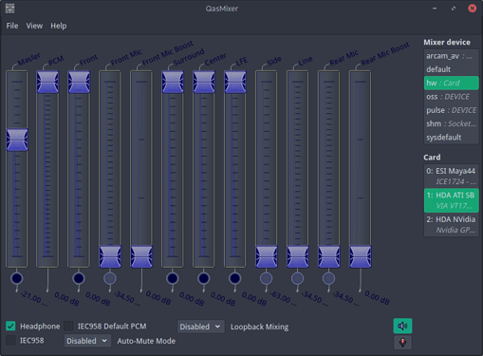This screenshot has width=483, height=356.
Task: Click the Master volume slider handle
Action: (x=17, y=140)
